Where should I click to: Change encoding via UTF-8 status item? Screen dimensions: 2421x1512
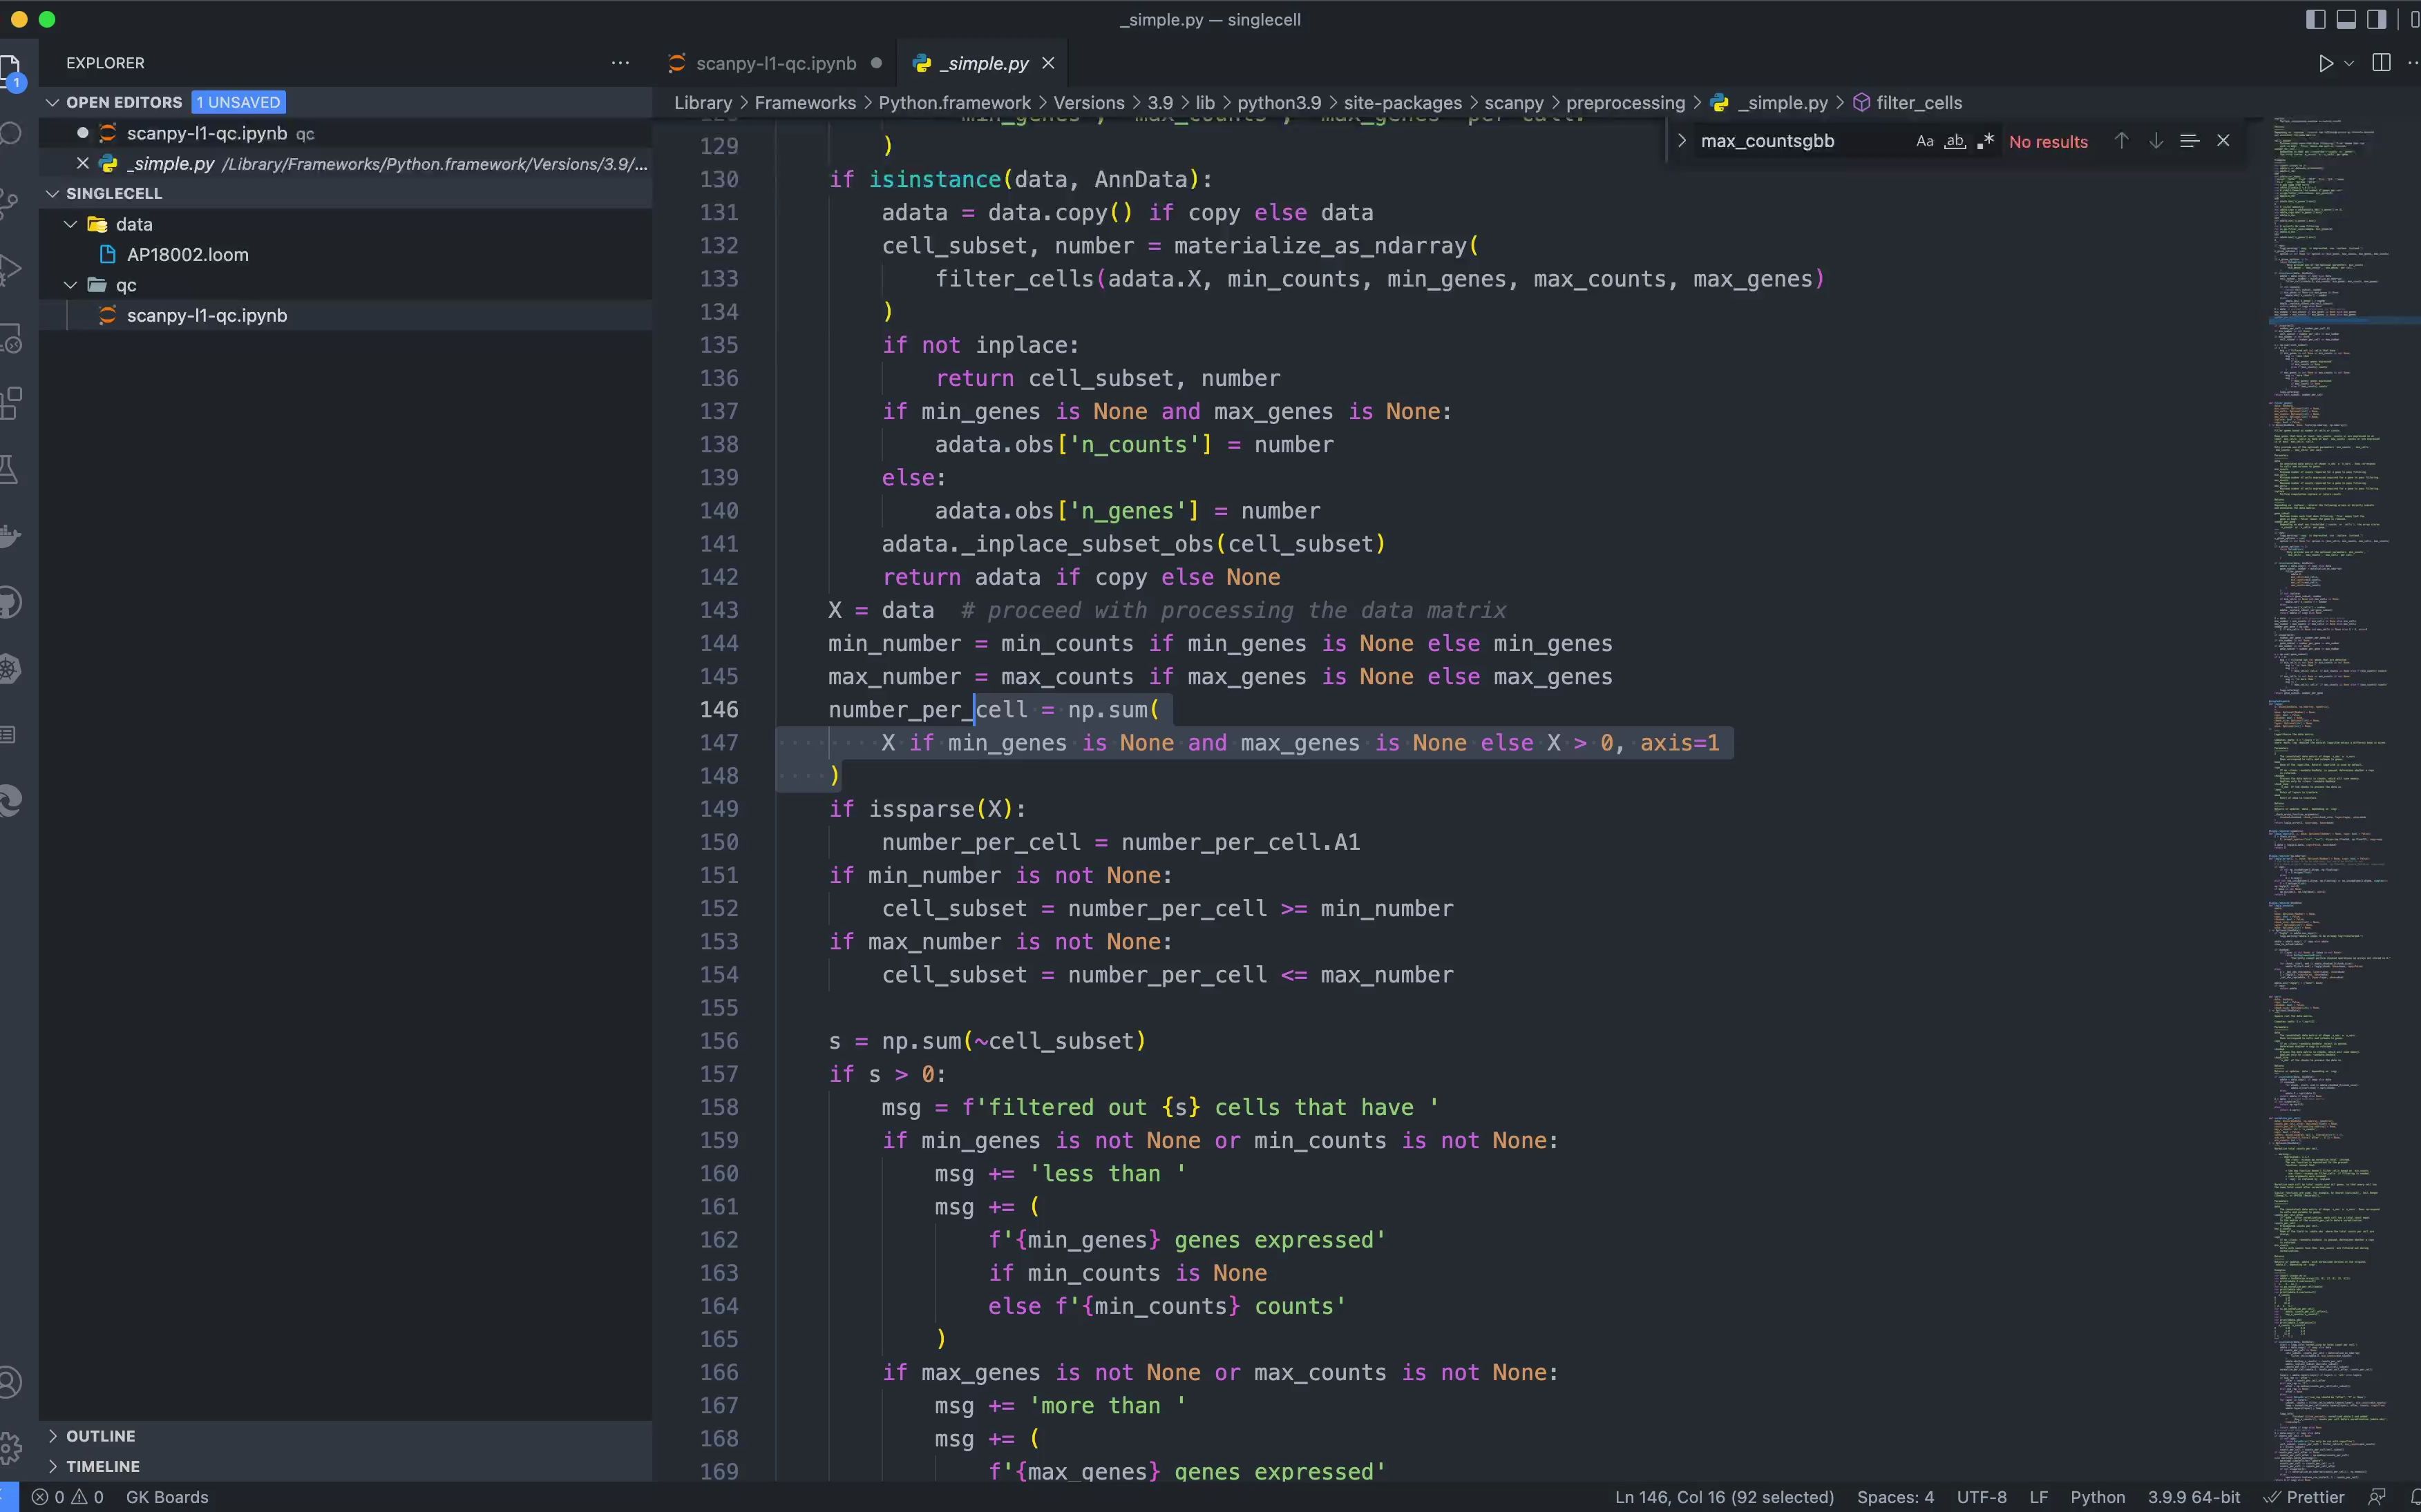coord(1981,1497)
